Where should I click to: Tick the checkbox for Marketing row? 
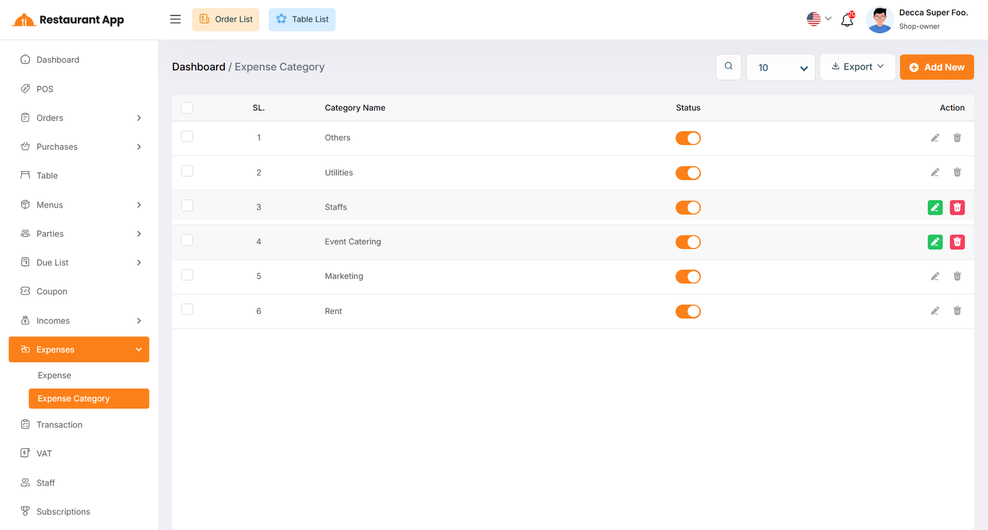[x=187, y=275]
